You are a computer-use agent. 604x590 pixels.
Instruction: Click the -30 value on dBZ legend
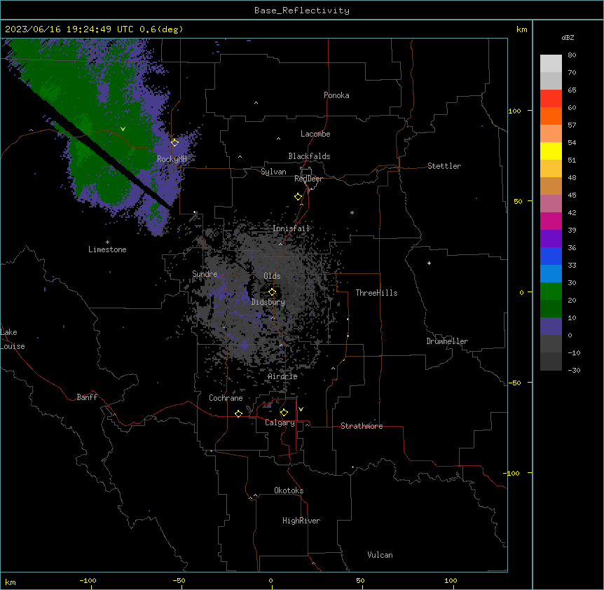pyautogui.click(x=574, y=371)
